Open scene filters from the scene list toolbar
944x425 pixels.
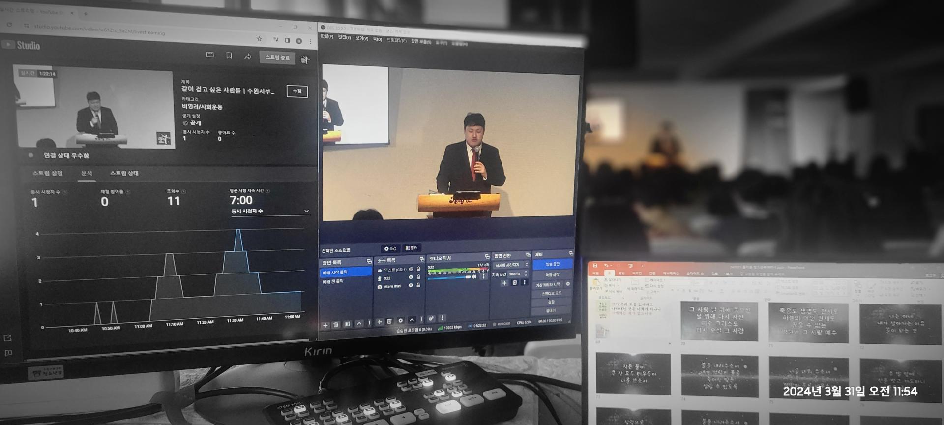click(348, 324)
